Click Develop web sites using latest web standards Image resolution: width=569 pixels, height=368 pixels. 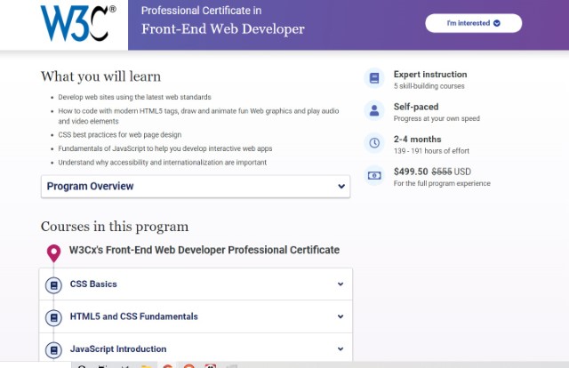point(134,97)
